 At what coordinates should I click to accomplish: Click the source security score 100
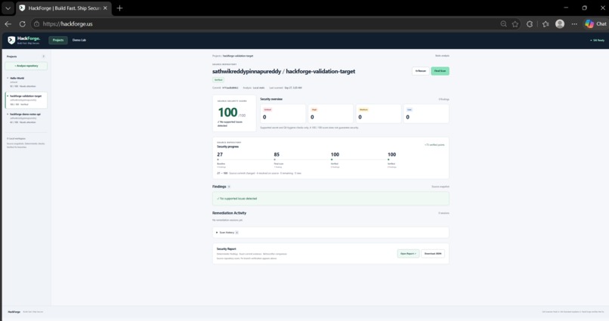tap(227, 113)
